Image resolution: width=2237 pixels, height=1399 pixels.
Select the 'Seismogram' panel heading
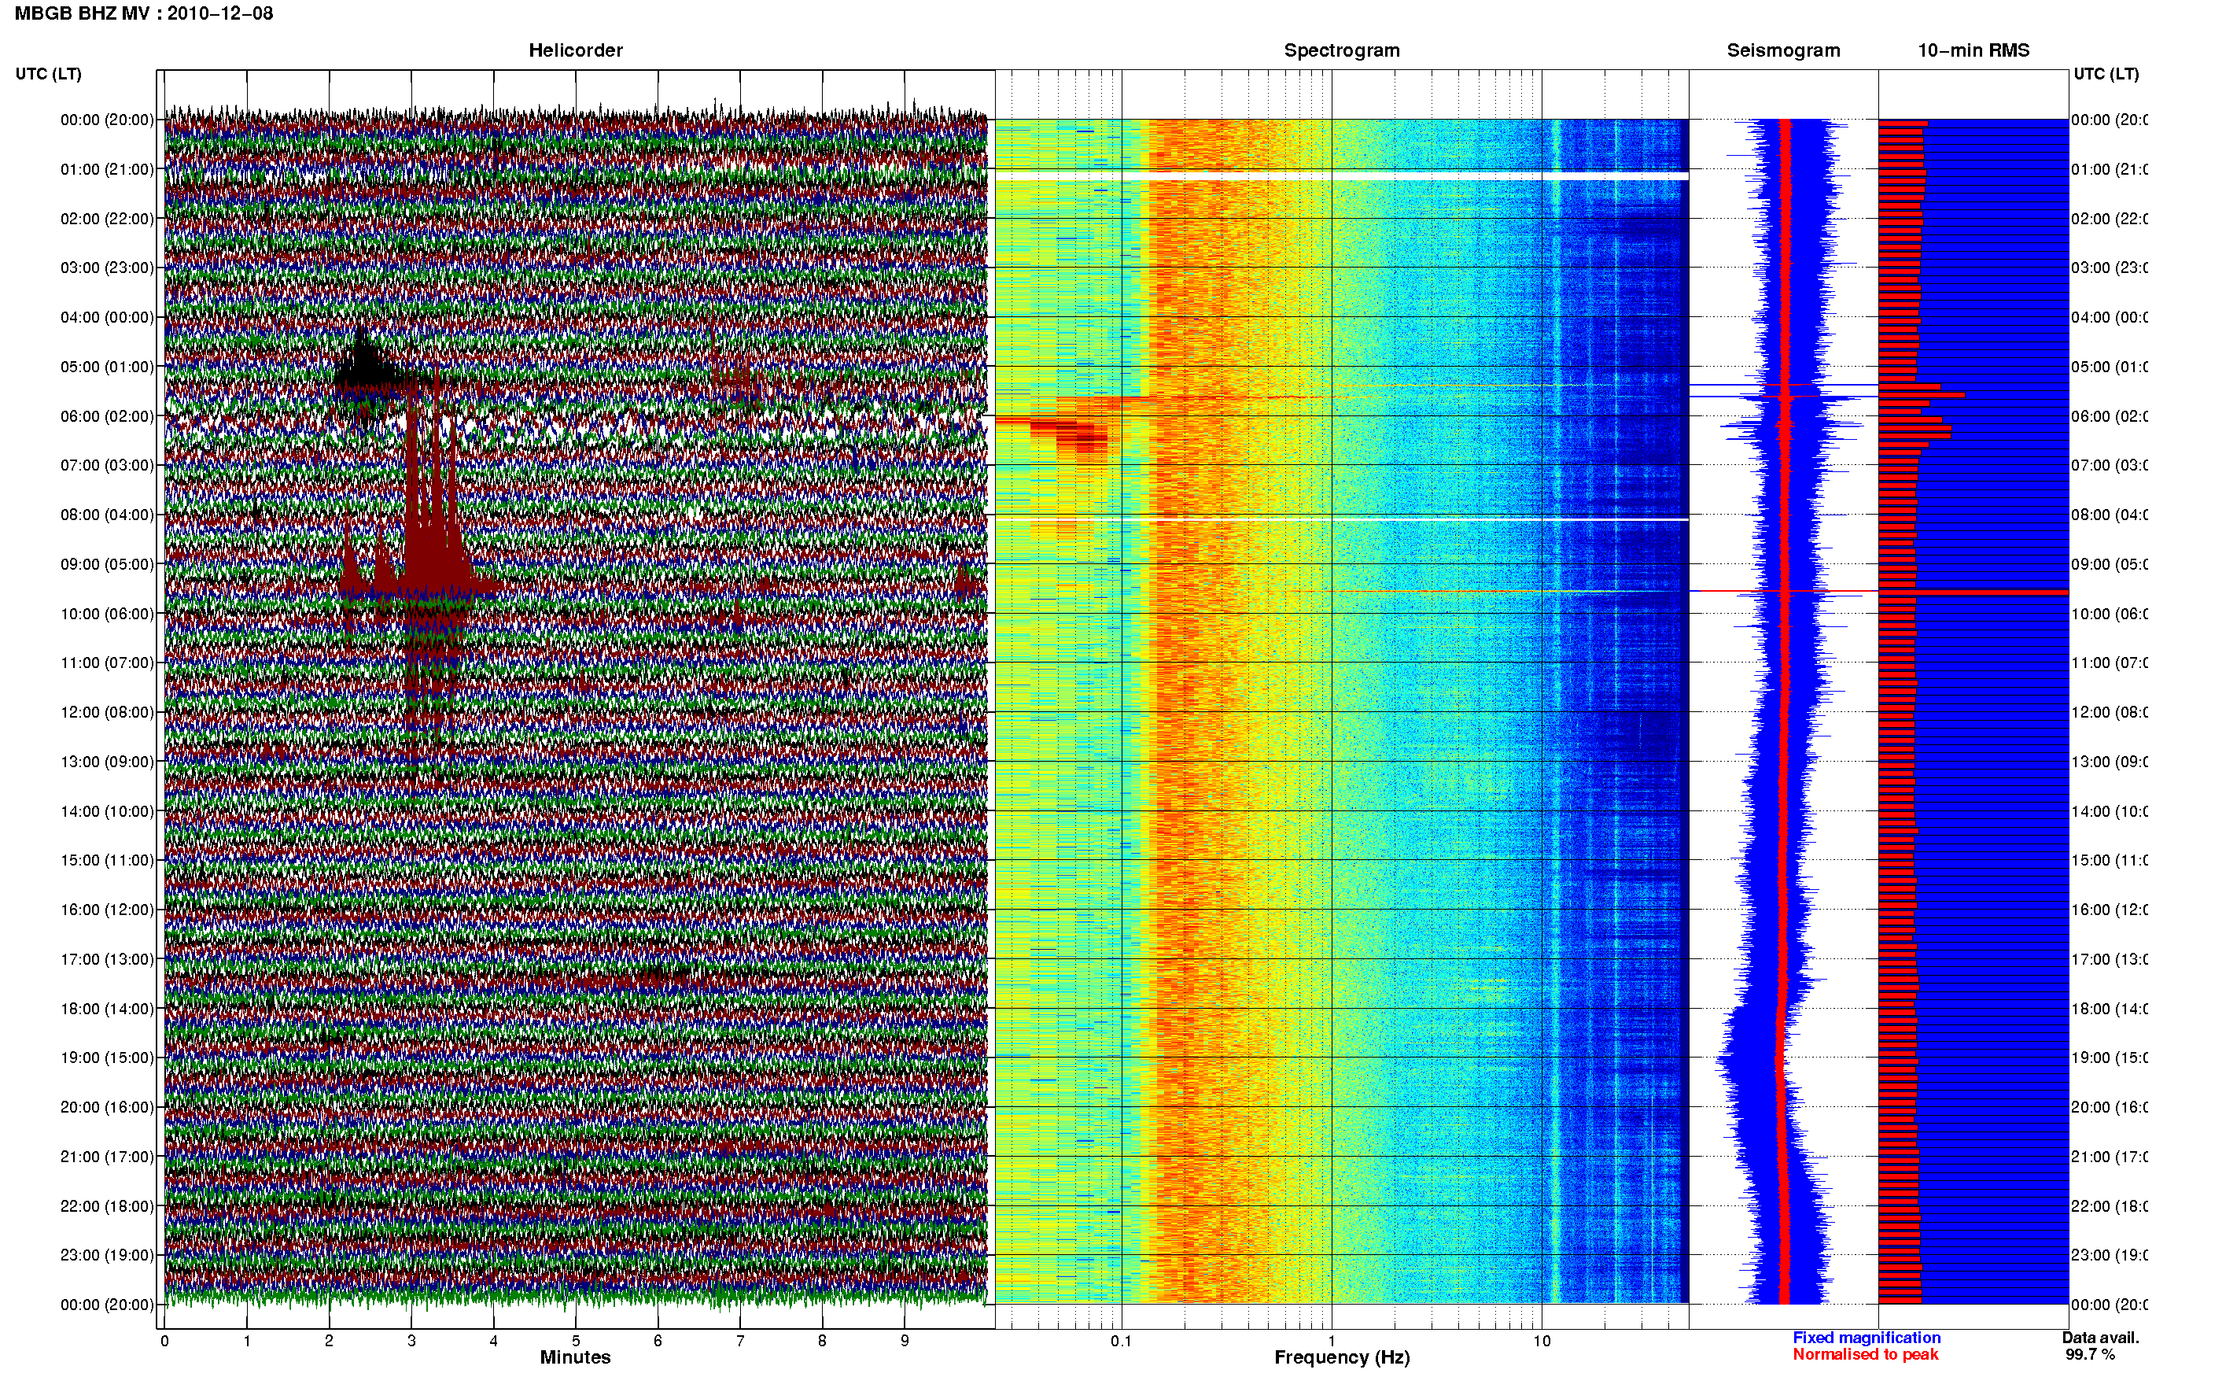(x=1783, y=50)
